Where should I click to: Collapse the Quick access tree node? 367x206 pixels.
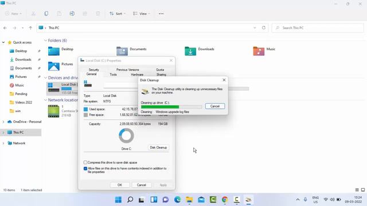point(3,42)
